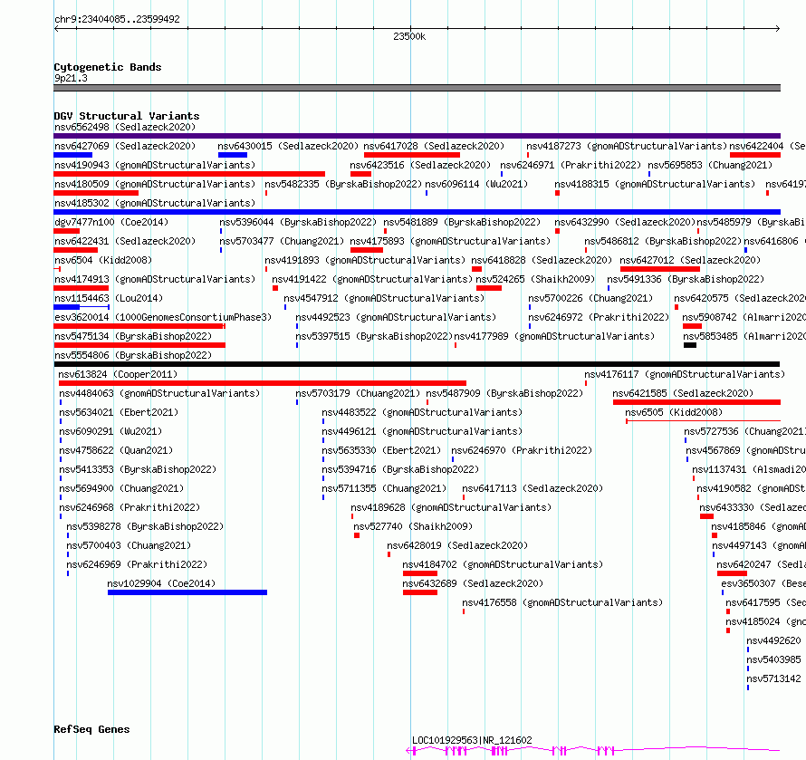This screenshot has width=806, height=760.
Task: Open nsv527740 (Shaikh2009) variant
Action: pyautogui.click(x=413, y=526)
